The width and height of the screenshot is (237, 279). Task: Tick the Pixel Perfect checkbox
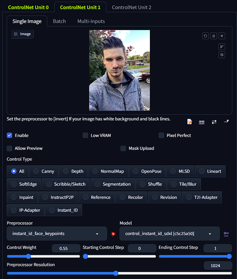161,135
